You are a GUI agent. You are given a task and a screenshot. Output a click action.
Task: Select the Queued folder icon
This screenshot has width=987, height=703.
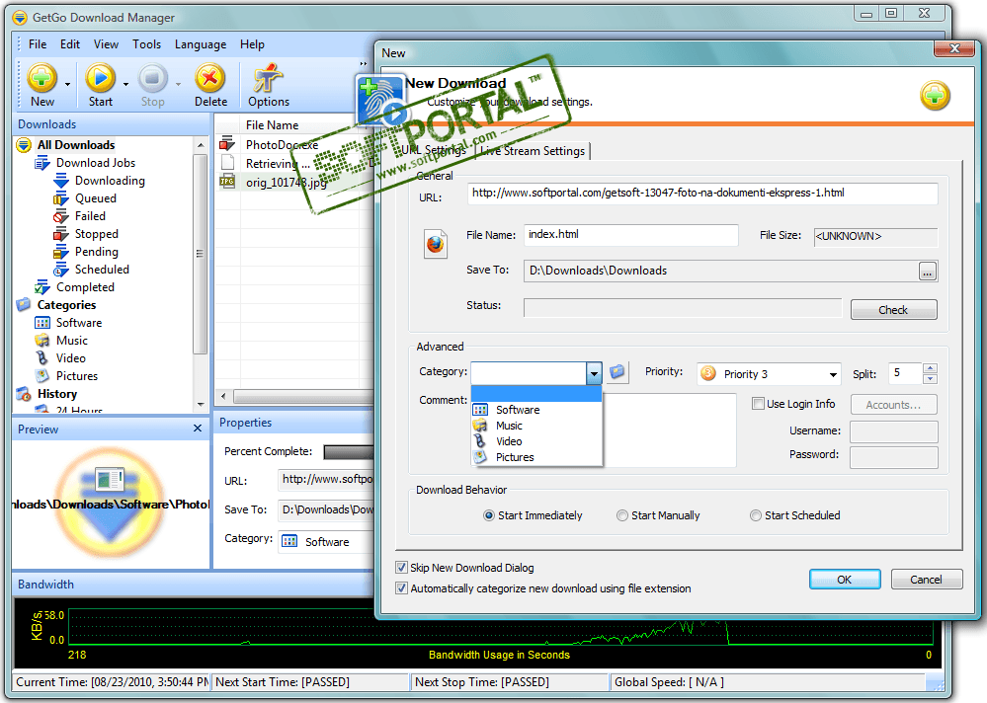pyautogui.click(x=61, y=198)
